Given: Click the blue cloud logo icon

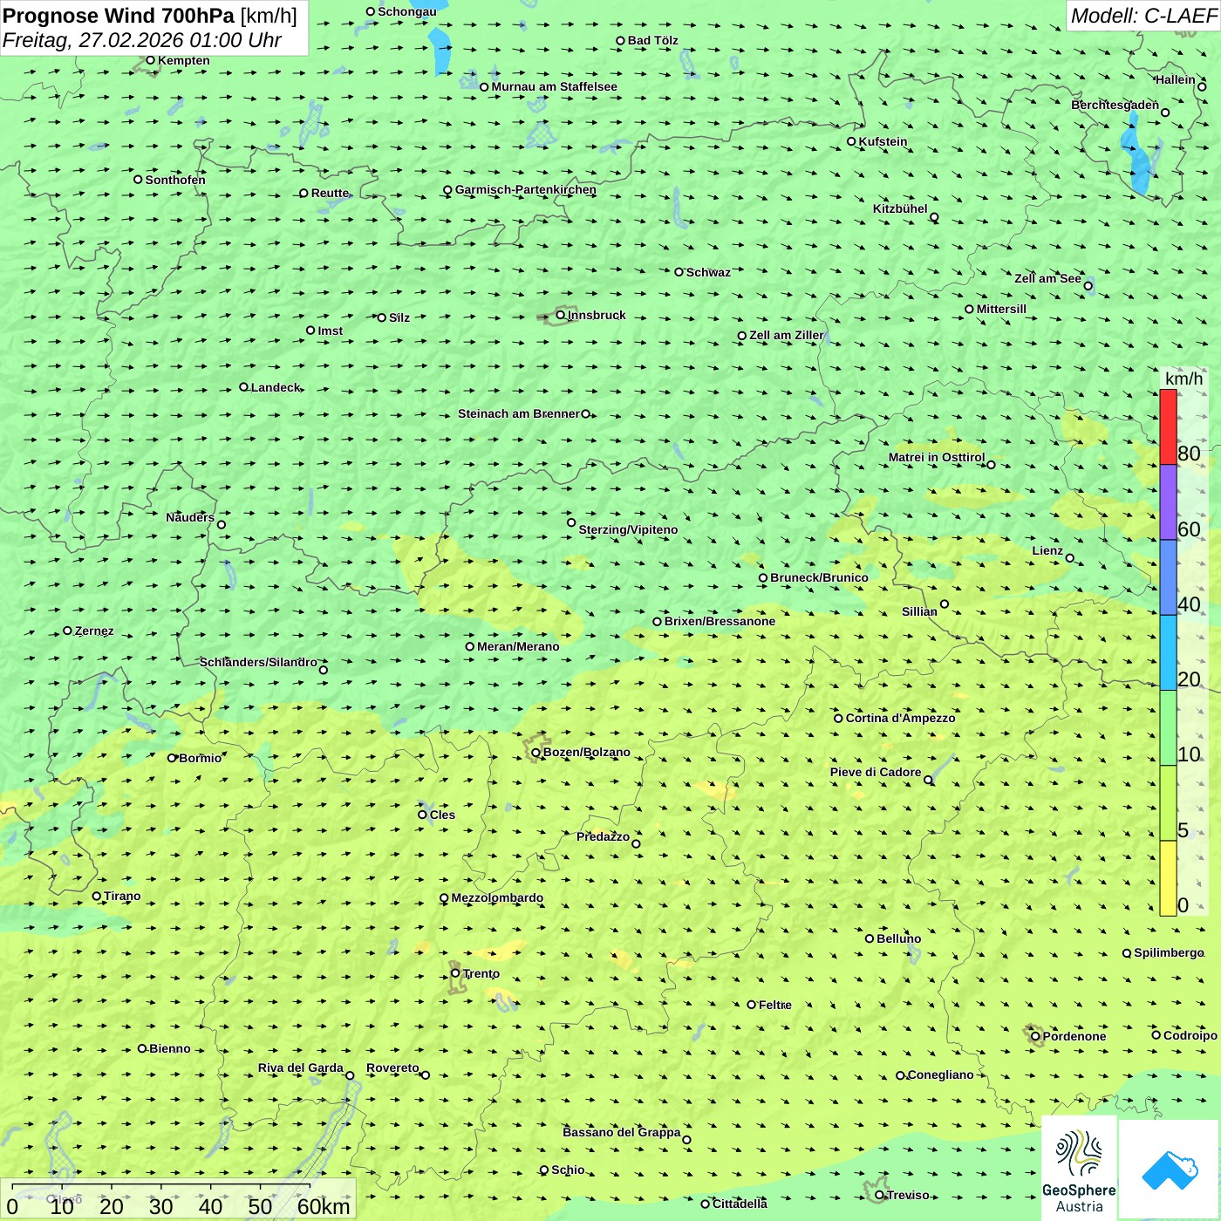Looking at the screenshot, I should coord(1170,1170).
